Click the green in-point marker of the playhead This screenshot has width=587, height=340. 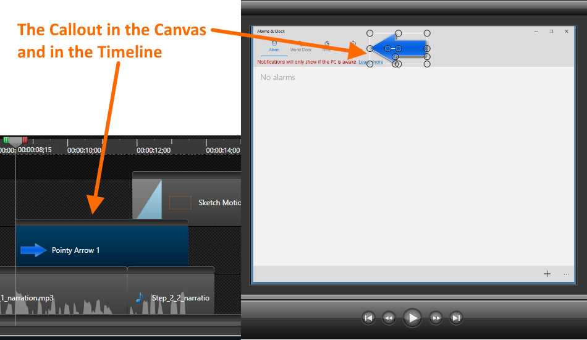coord(6,140)
